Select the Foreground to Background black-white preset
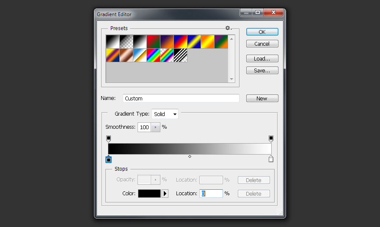The height and width of the screenshot is (227, 380). click(x=113, y=42)
